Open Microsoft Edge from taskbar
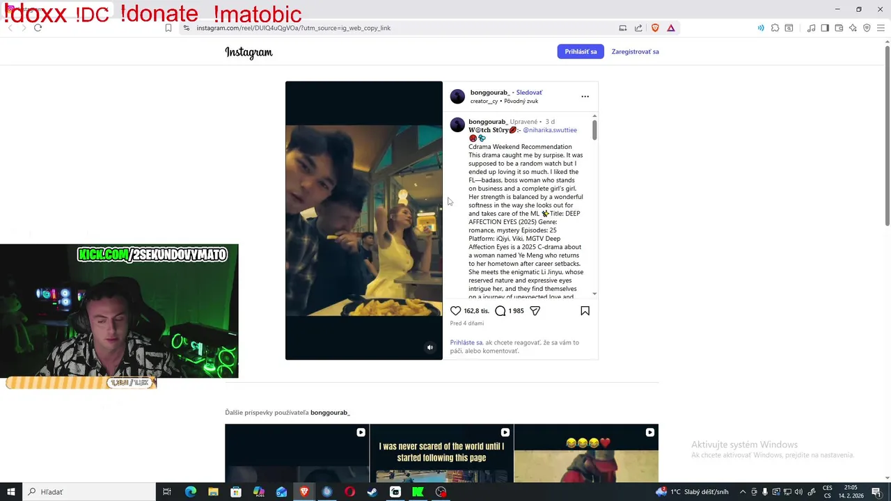Screen dimensions: 891x501 point(190,492)
